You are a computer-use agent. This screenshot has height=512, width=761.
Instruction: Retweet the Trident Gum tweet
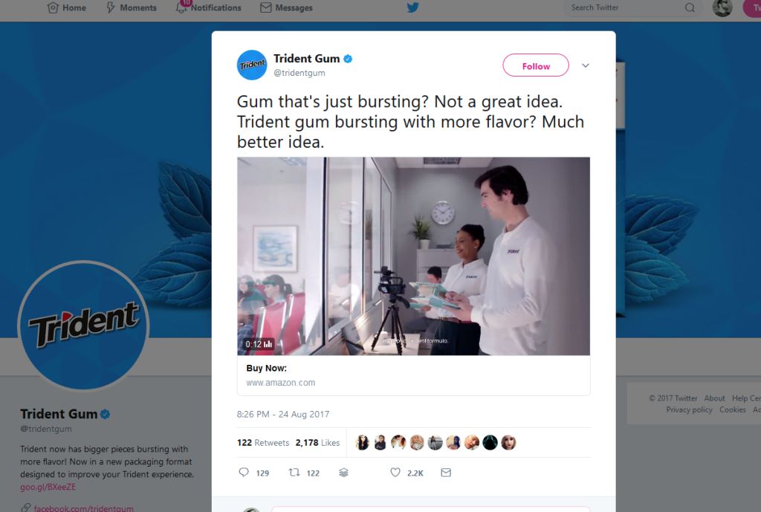(x=295, y=472)
